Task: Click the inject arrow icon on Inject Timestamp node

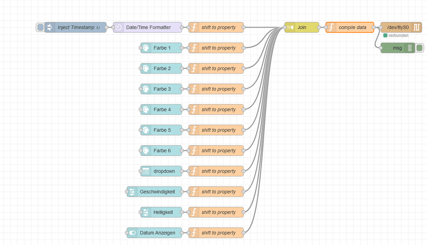Action: (50, 27)
